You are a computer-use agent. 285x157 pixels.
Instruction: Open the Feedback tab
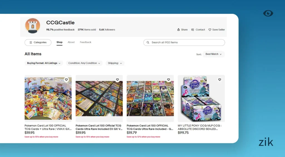(85, 42)
